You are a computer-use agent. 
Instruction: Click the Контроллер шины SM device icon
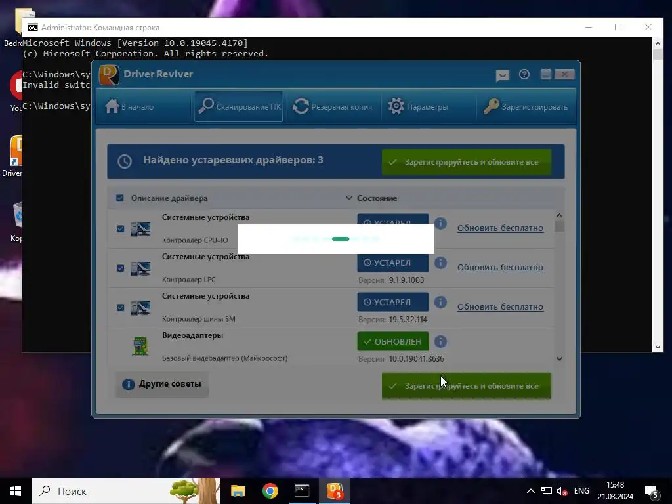[140, 308]
